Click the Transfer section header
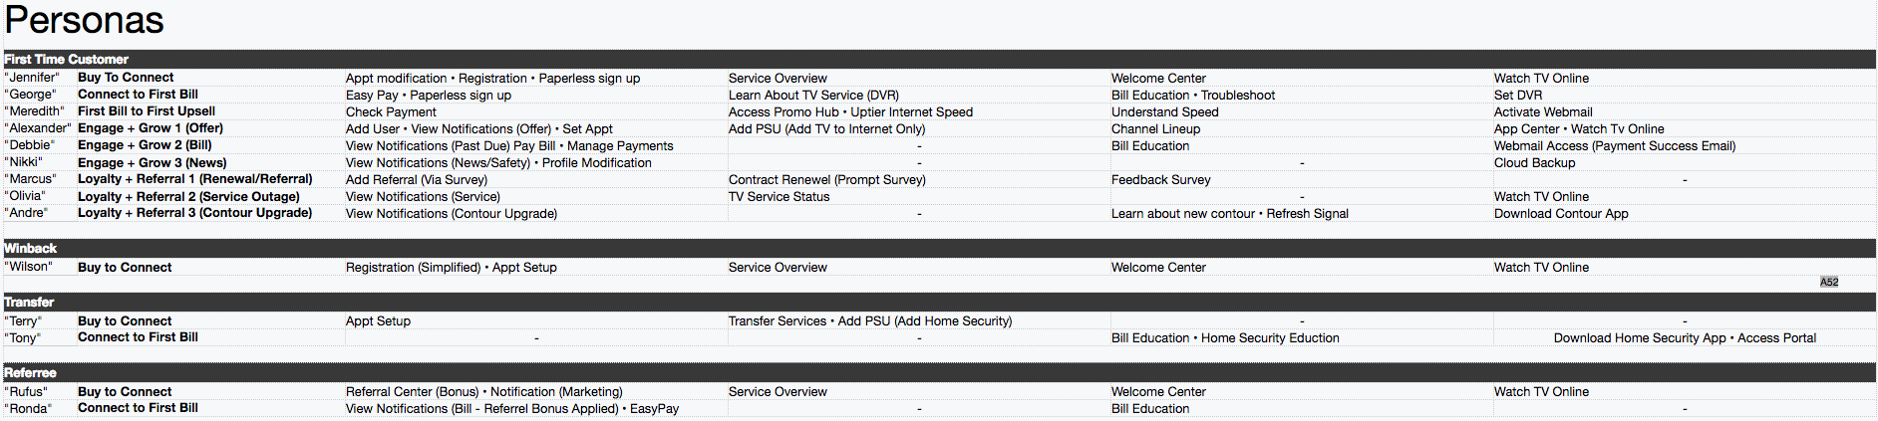 coord(939,302)
